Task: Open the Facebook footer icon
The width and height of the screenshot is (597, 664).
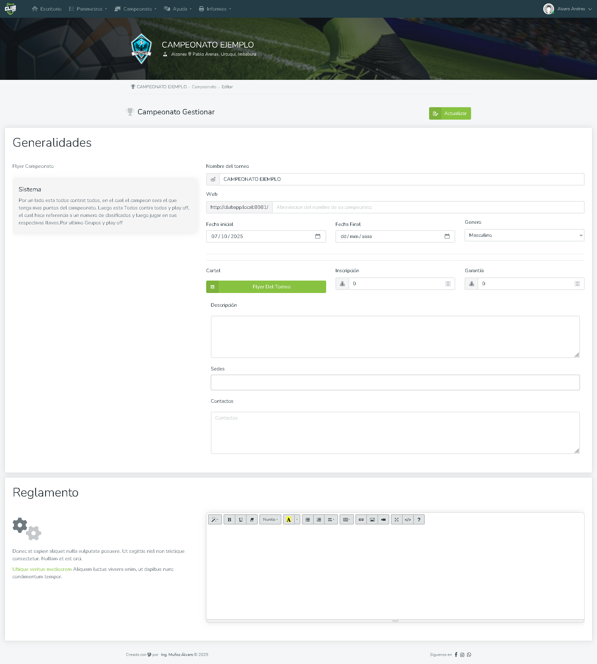Action: click(x=456, y=654)
